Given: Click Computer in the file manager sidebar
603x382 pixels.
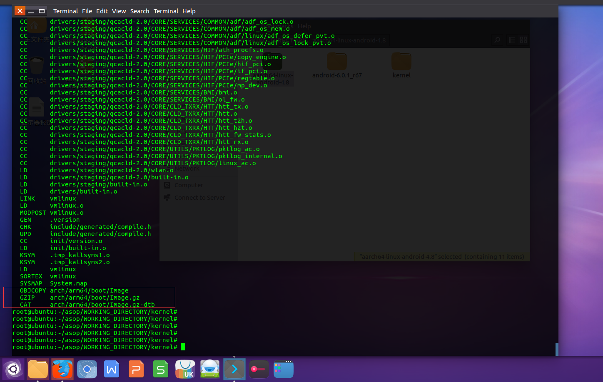Looking at the screenshot, I should (189, 185).
